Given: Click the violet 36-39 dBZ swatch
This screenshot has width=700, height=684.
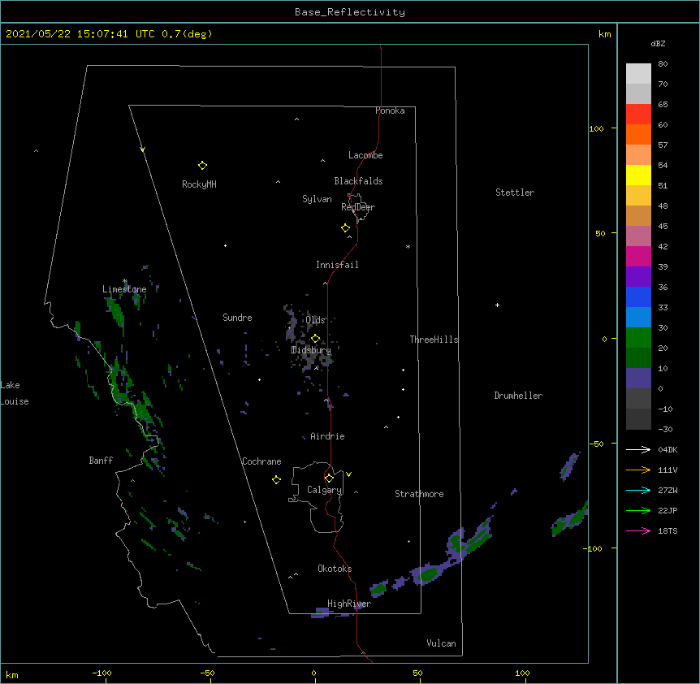Looking at the screenshot, I should (638, 277).
